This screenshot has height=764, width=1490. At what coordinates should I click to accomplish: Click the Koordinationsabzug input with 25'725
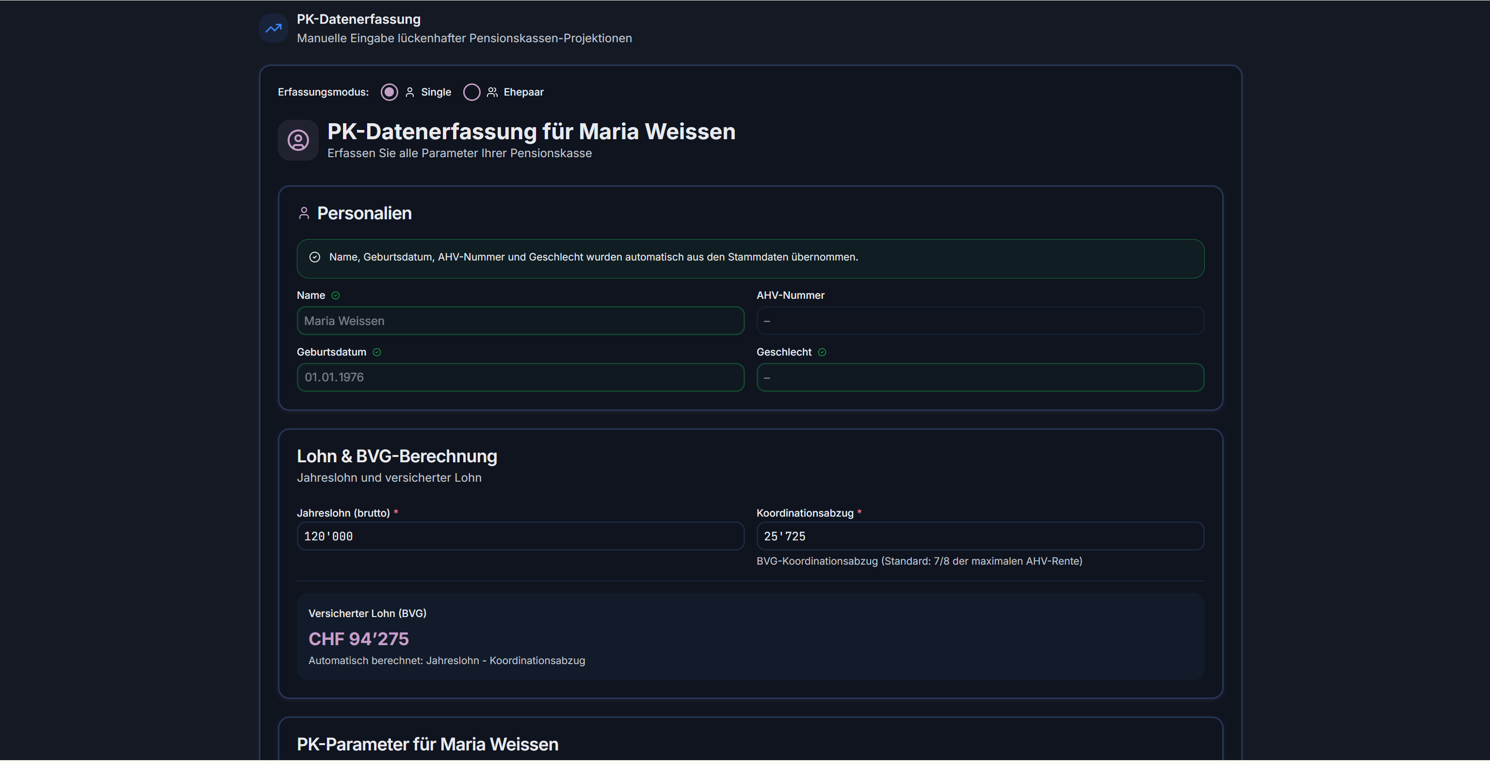[980, 536]
